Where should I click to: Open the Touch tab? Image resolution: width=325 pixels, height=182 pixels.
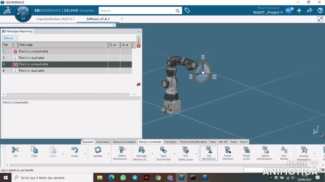(x=243, y=142)
